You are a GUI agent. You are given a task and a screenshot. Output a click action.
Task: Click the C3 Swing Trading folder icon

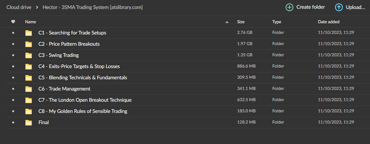[x=29, y=55]
